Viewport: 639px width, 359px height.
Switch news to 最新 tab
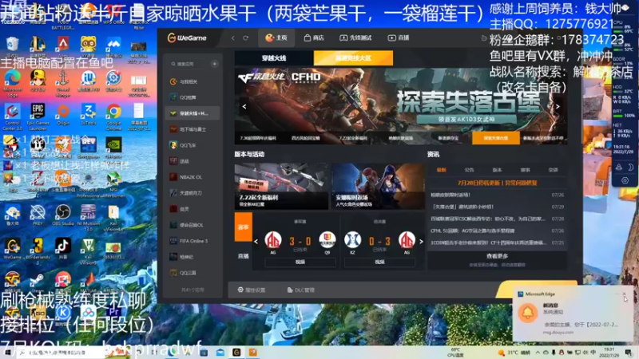(442, 170)
